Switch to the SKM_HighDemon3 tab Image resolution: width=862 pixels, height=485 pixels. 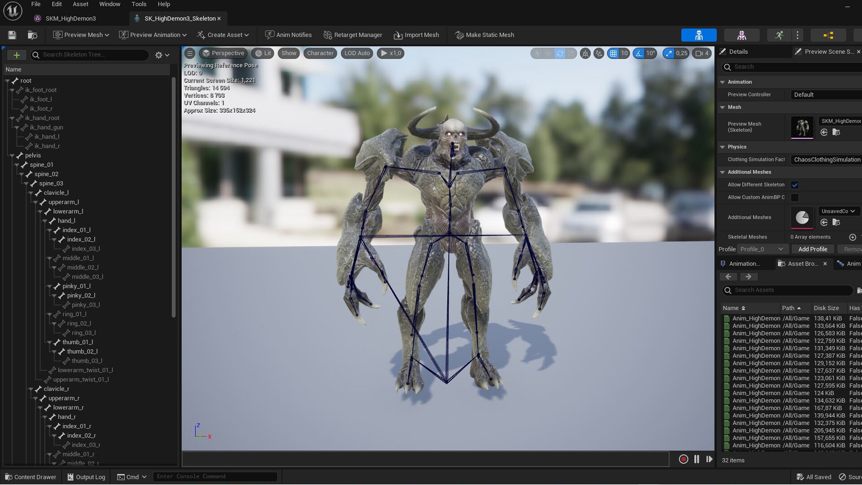71,18
